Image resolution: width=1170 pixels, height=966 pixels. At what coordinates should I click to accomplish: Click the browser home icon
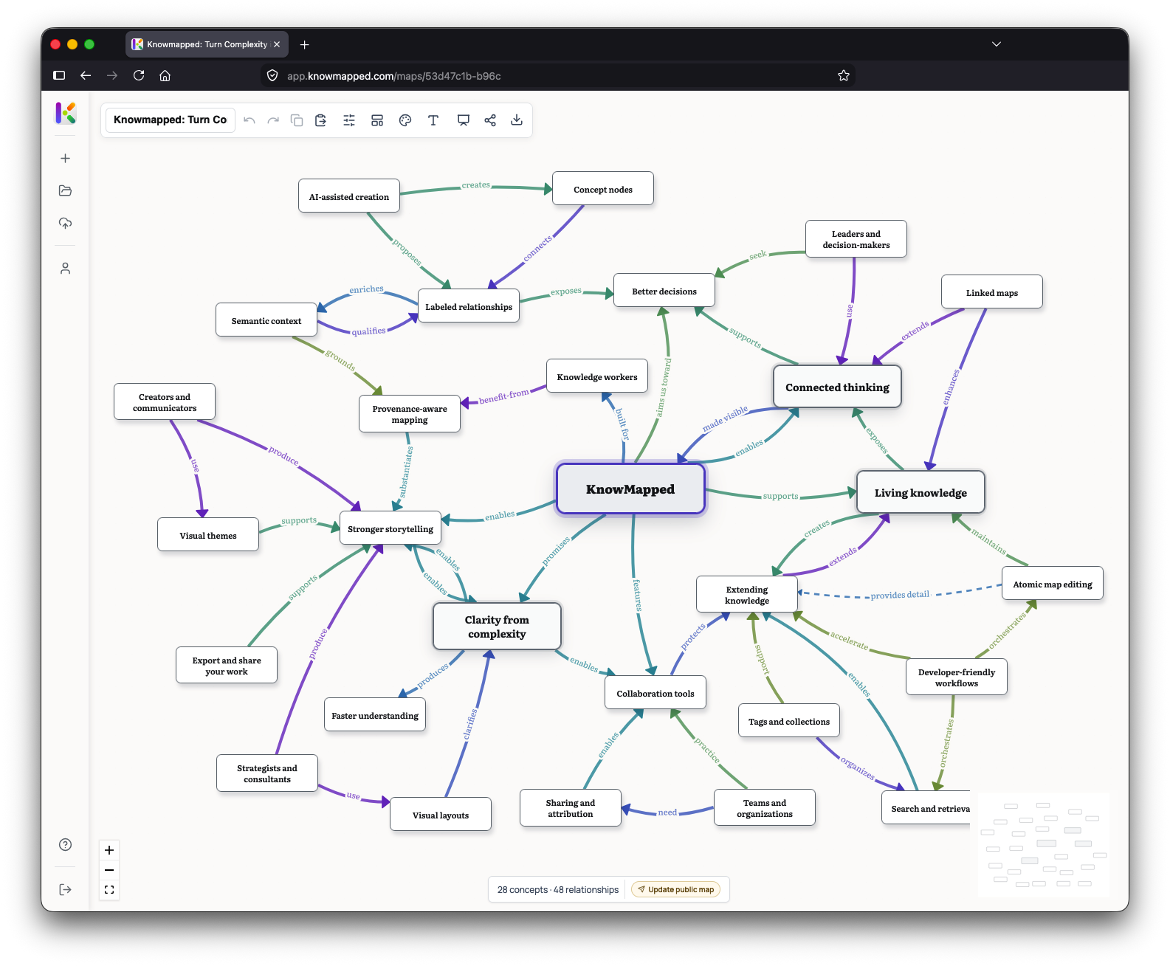(165, 75)
